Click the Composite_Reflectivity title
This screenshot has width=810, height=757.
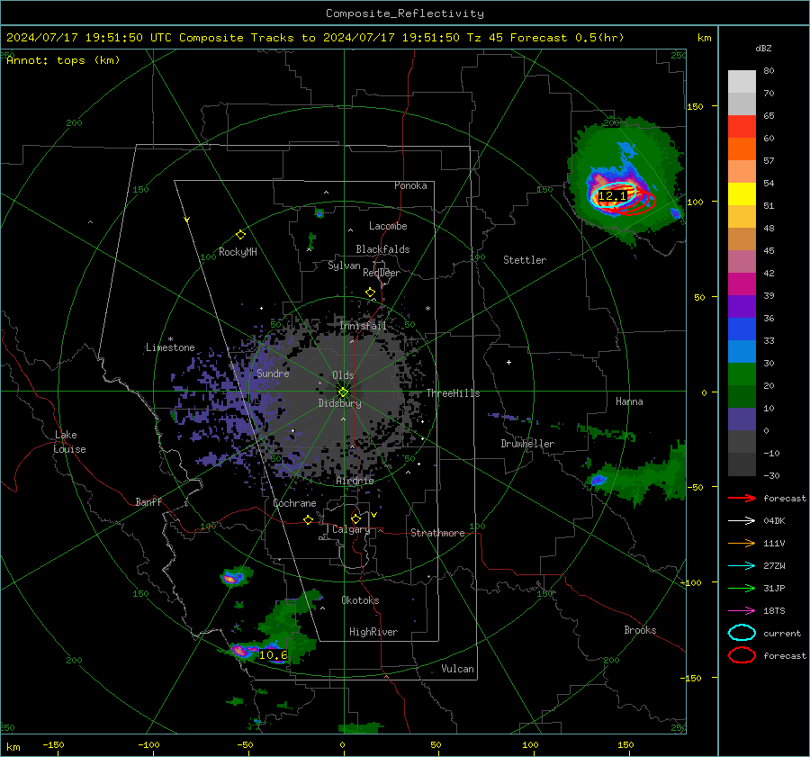(x=404, y=14)
